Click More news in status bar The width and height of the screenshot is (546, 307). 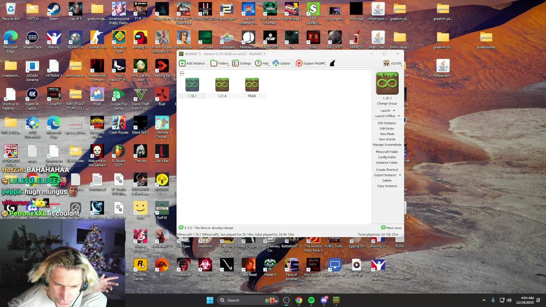(391, 228)
